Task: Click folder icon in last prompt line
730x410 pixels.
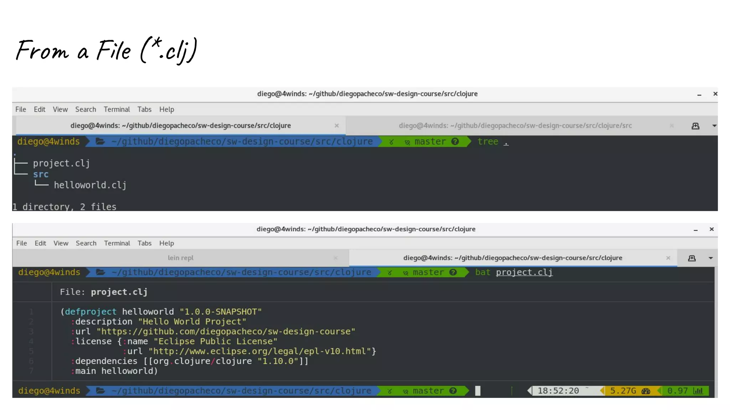Action: (x=101, y=391)
